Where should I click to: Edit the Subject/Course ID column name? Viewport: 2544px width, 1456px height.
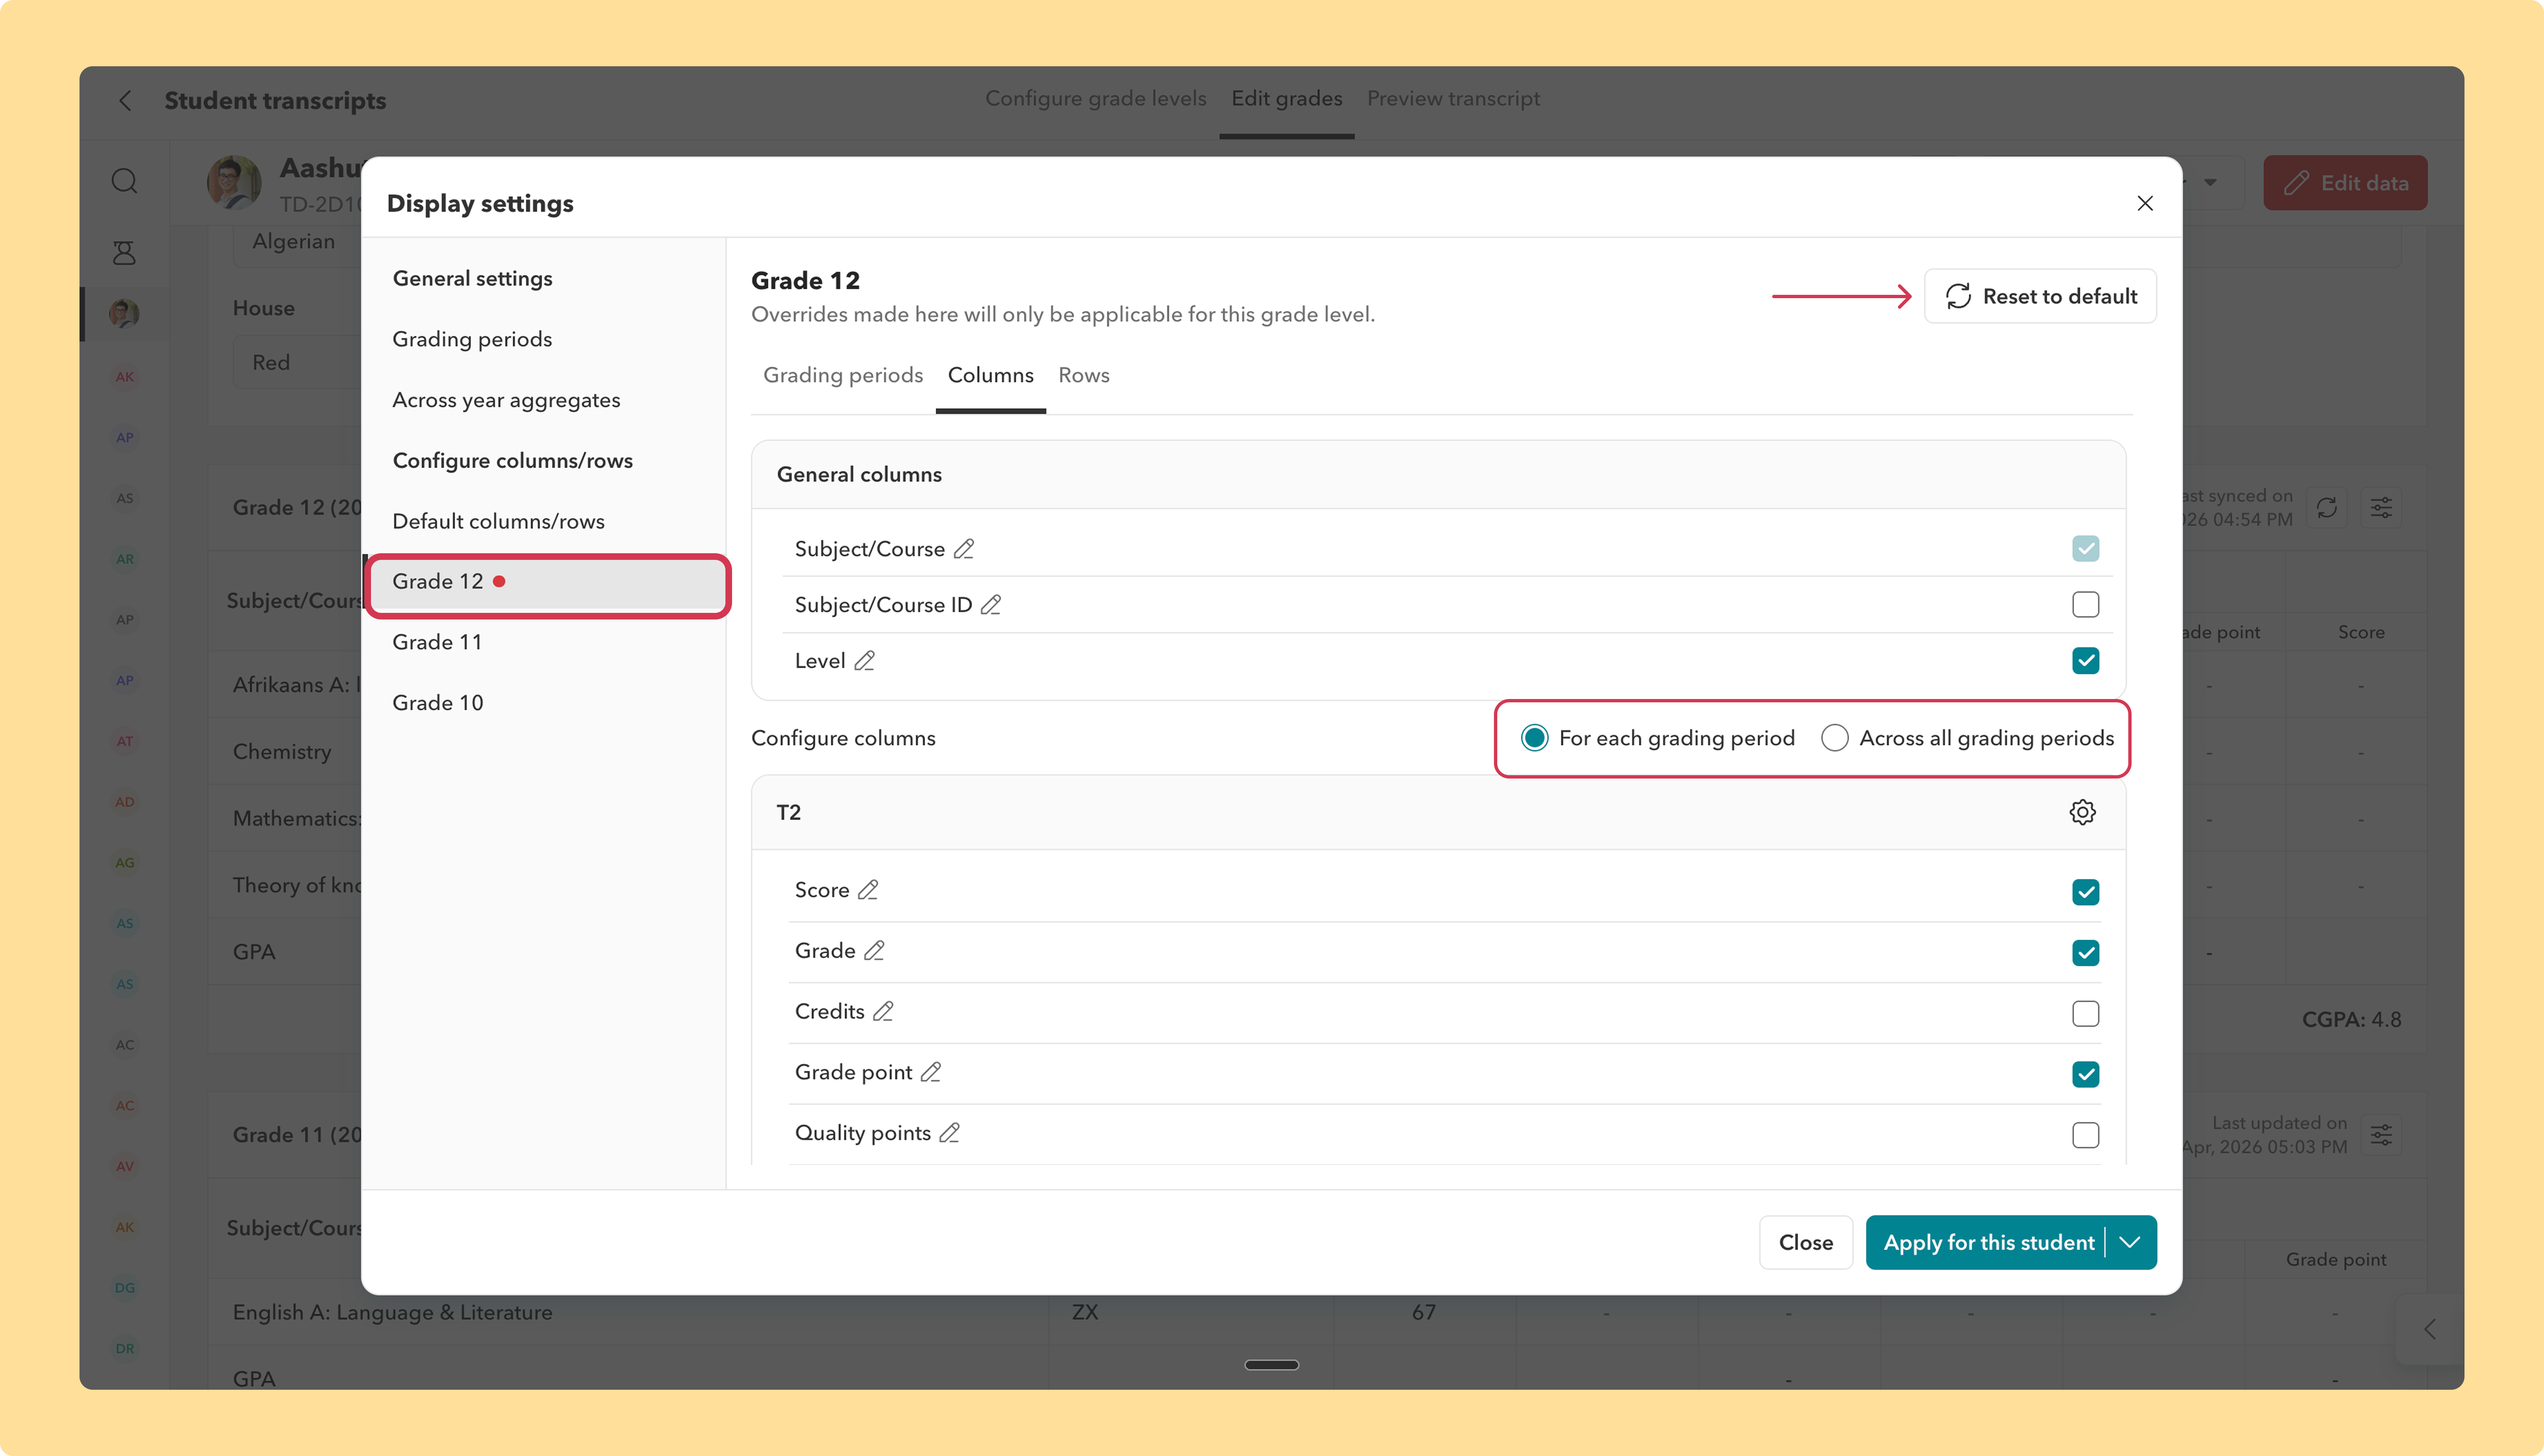coord(990,605)
